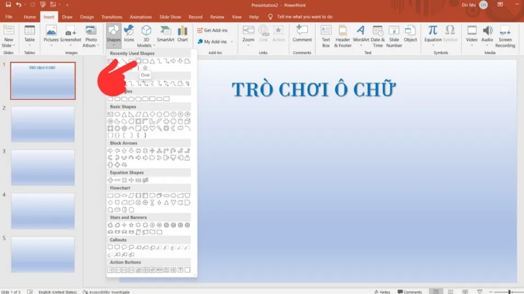Image resolution: width=524 pixels, height=294 pixels.
Task: Expand My Add-ins dropdown arrow
Action: [232, 42]
